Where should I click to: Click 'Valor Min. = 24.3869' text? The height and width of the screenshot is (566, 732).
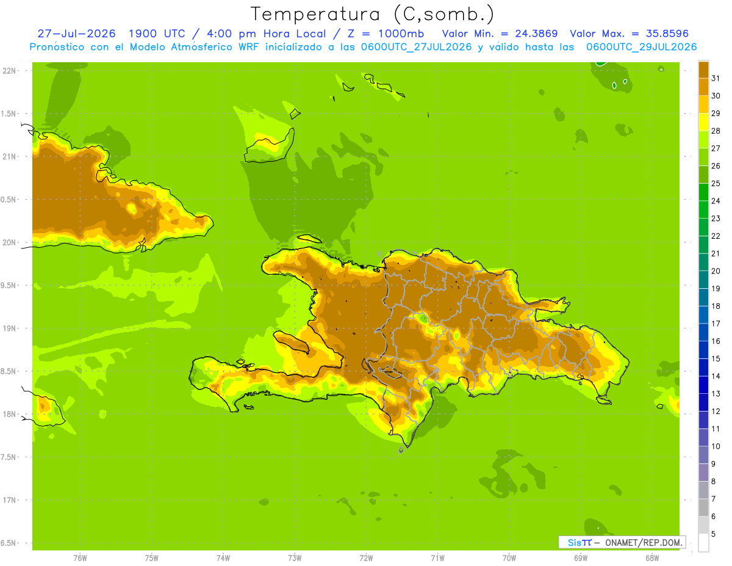(500, 34)
